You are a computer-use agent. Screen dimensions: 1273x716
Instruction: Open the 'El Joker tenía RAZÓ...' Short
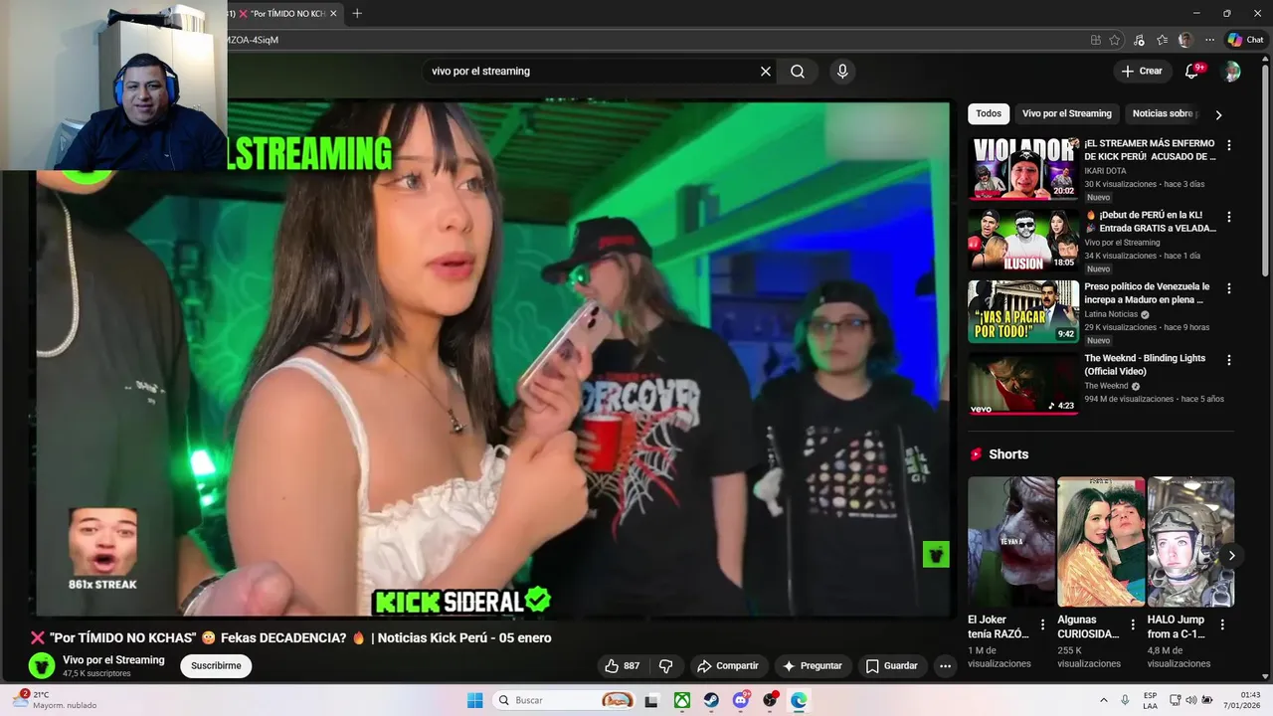1011,542
